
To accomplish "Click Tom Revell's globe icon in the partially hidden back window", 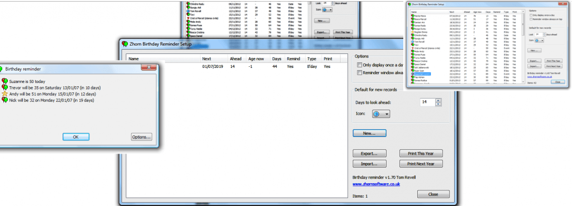I will pyautogui.click(x=188, y=11).
